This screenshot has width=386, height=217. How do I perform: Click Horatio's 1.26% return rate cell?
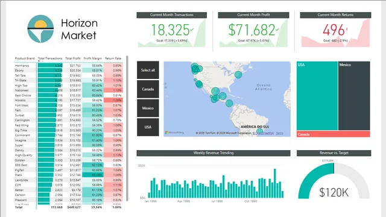pyautogui.click(x=113, y=100)
